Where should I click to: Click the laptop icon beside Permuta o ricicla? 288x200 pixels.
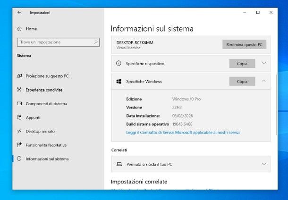coord(119,164)
